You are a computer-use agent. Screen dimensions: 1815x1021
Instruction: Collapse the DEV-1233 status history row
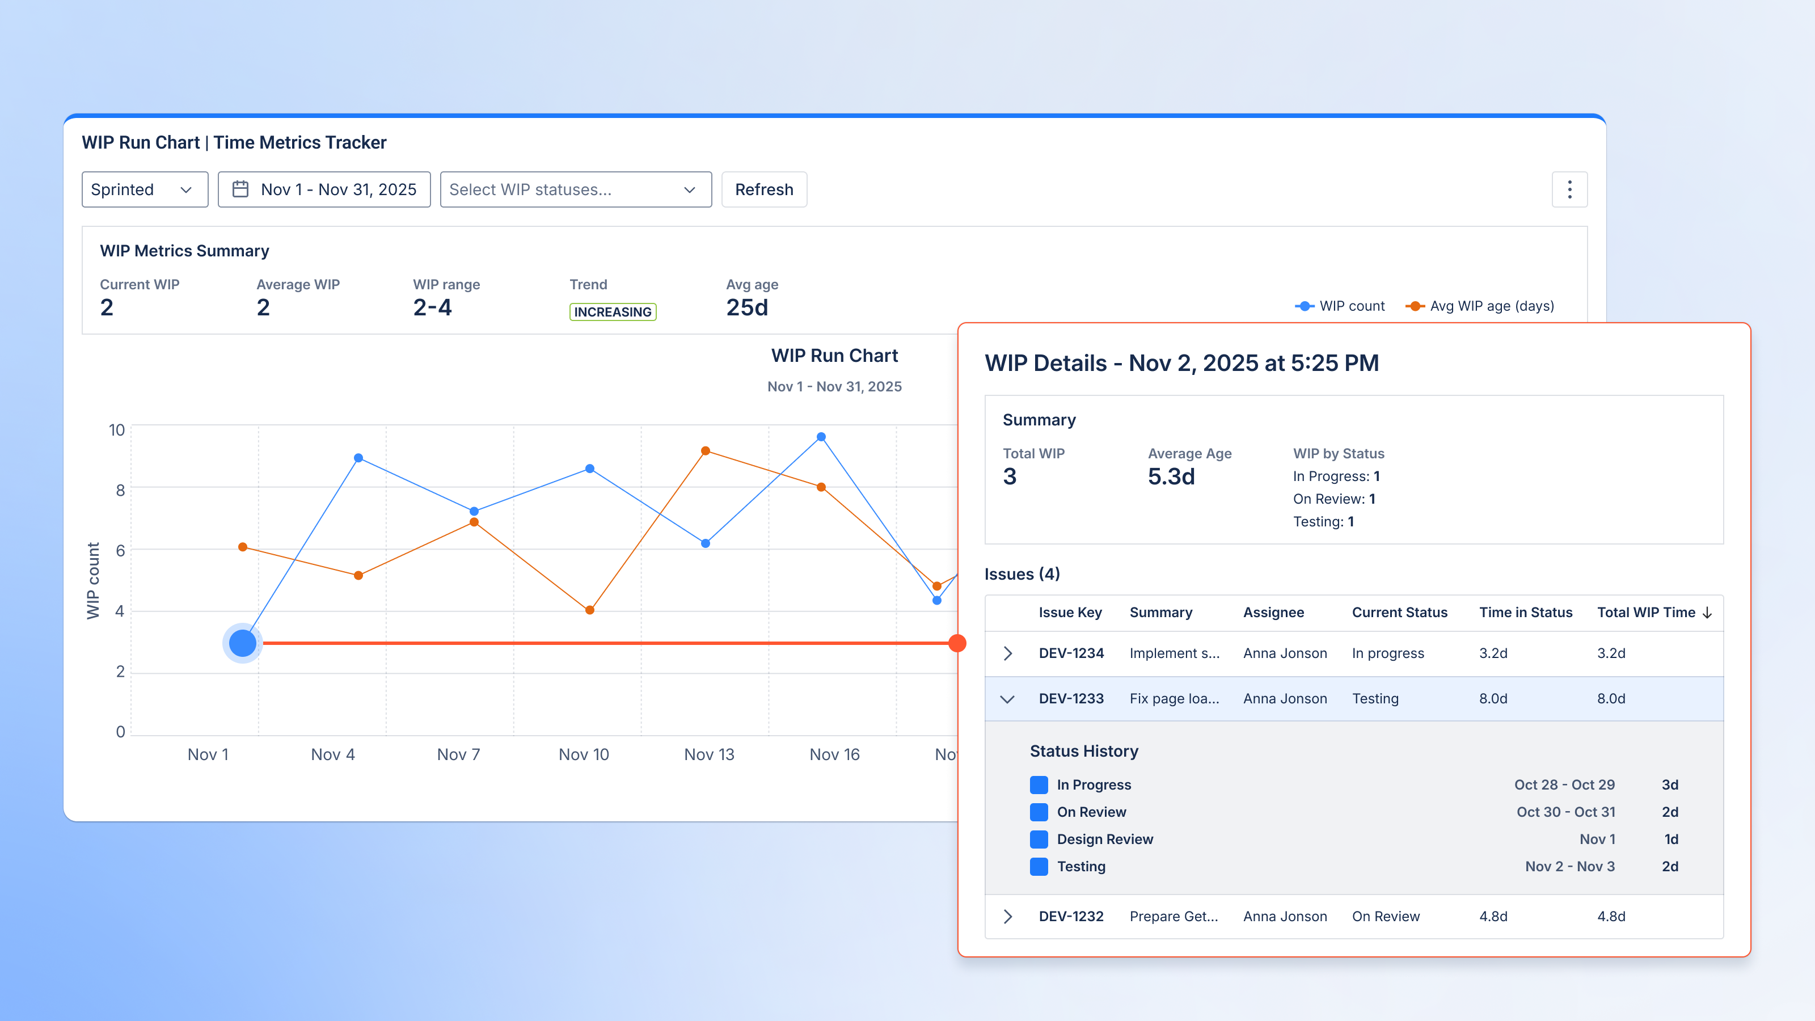tap(1007, 698)
